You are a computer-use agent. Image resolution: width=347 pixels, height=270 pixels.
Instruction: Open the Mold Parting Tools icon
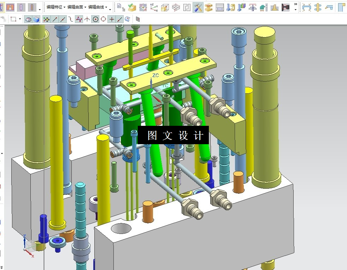(x=187, y=7)
